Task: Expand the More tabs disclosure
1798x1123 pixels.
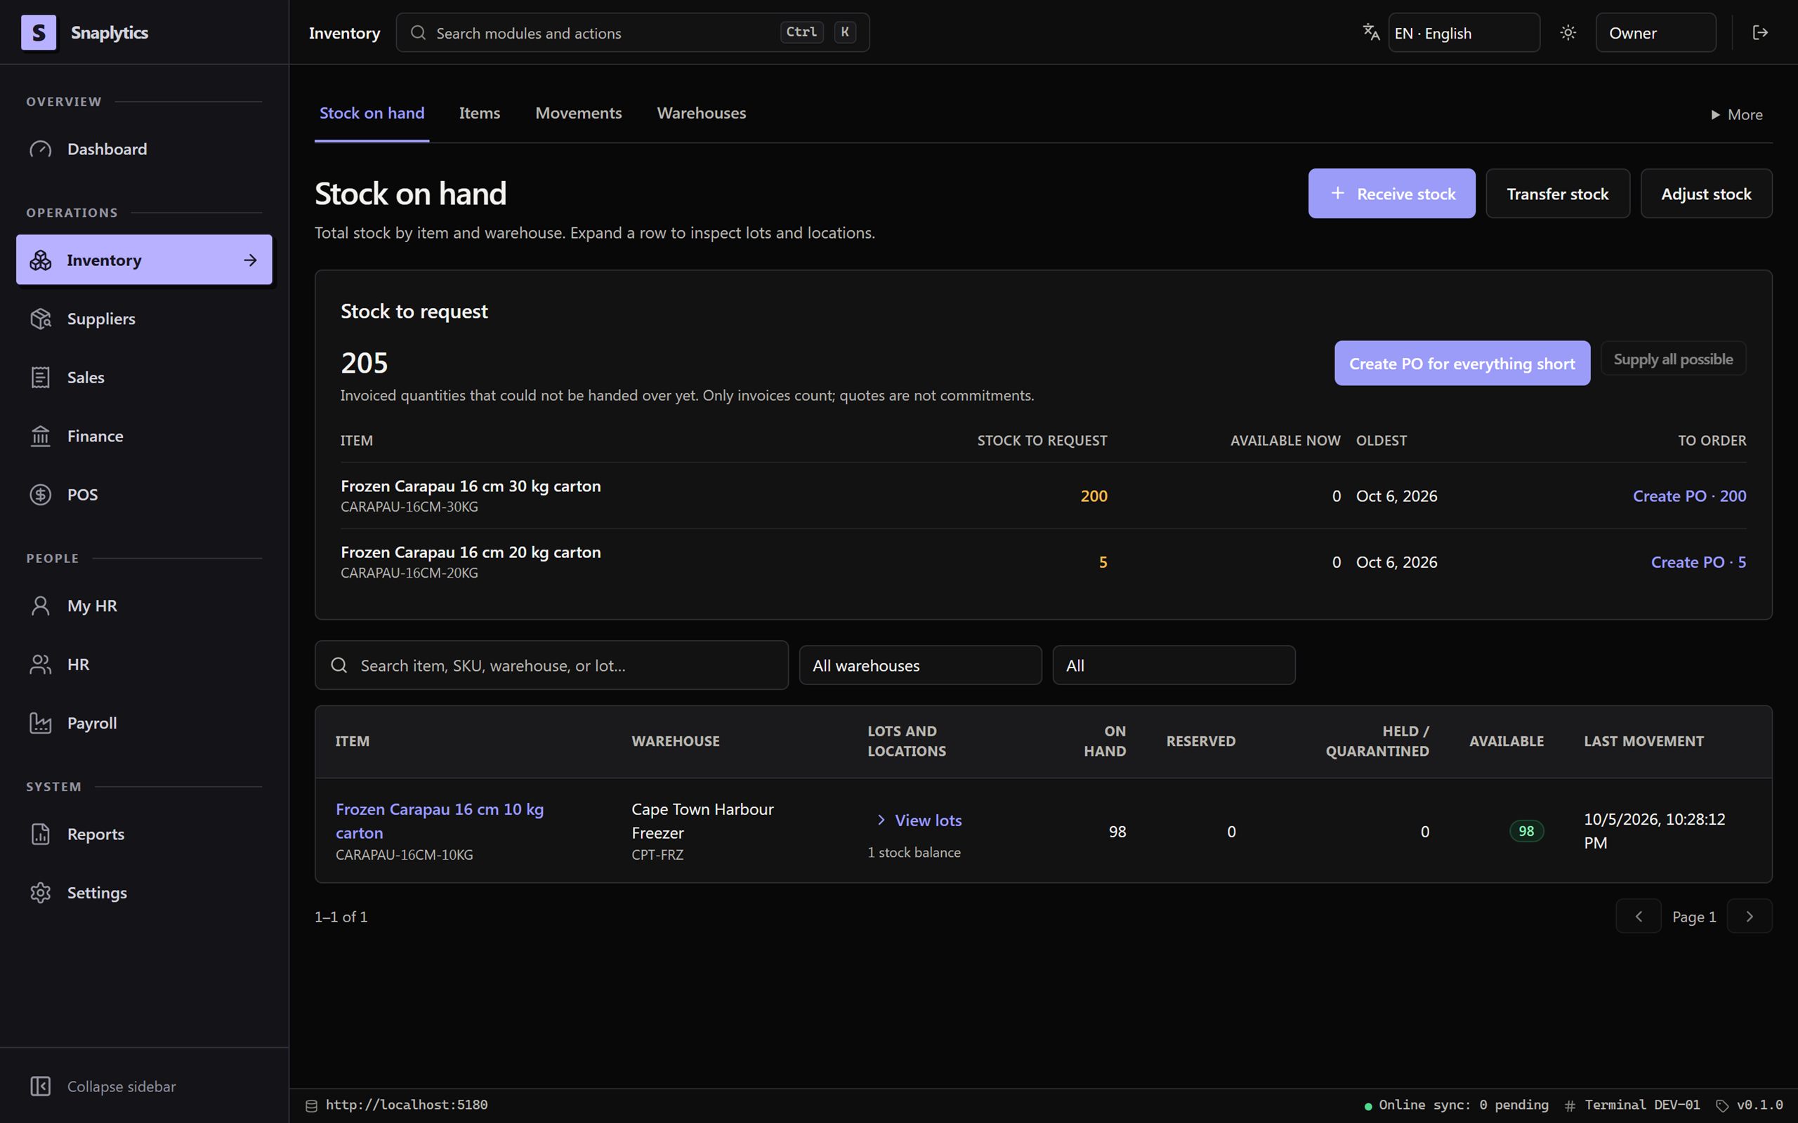Action: (x=1735, y=114)
